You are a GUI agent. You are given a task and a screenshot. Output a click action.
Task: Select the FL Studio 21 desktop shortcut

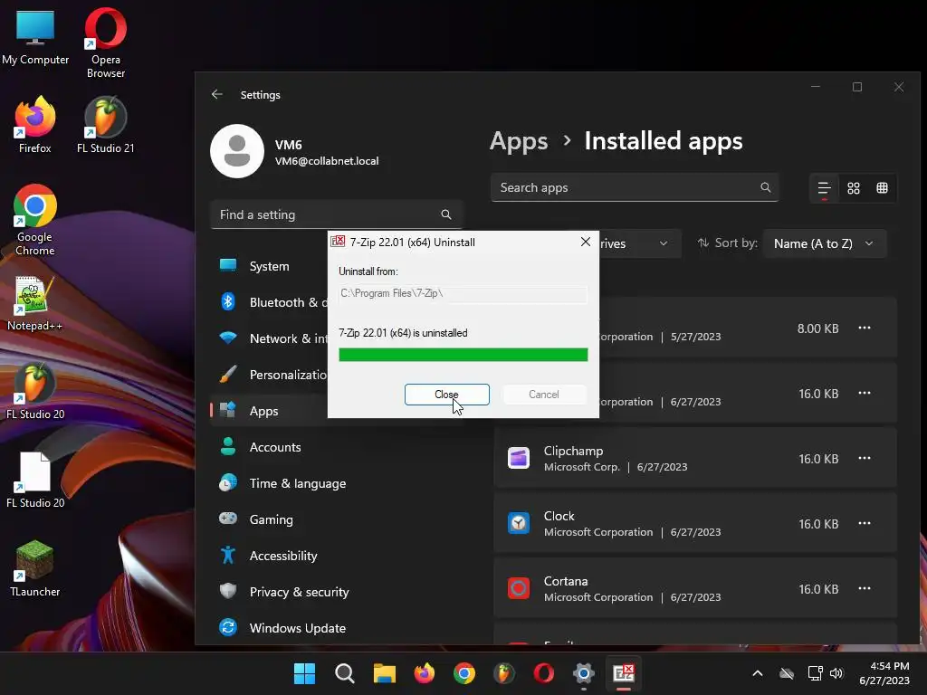click(105, 125)
